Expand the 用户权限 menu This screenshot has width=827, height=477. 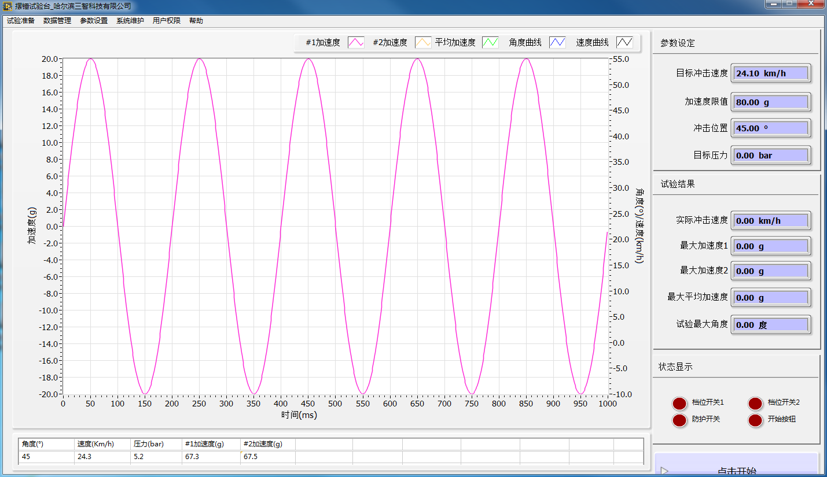pos(167,21)
